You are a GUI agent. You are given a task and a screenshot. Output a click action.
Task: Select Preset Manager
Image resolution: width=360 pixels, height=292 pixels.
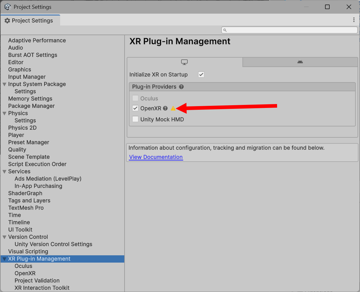[29, 142]
